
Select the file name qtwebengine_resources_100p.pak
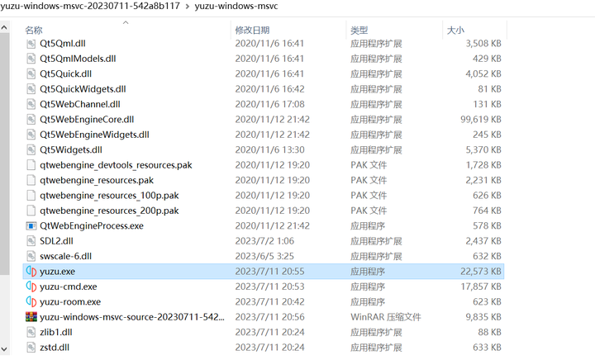[x=109, y=195]
